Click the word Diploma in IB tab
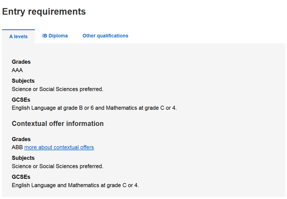The image size is (287, 199). [58, 36]
